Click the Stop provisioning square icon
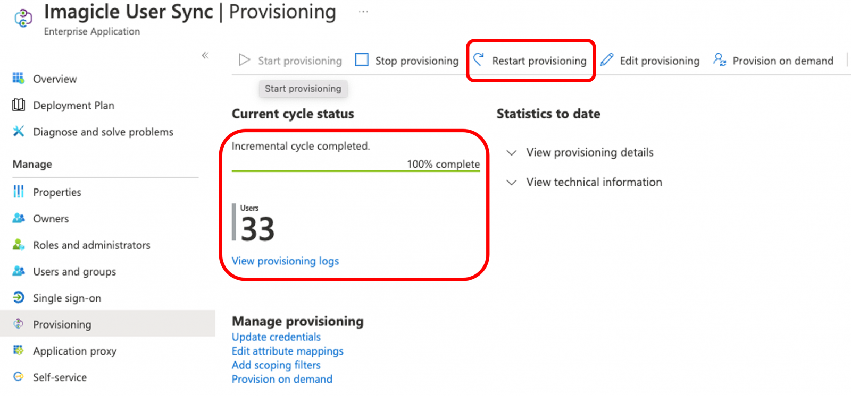Screen dimensions: 851x396 click(362, 60)
